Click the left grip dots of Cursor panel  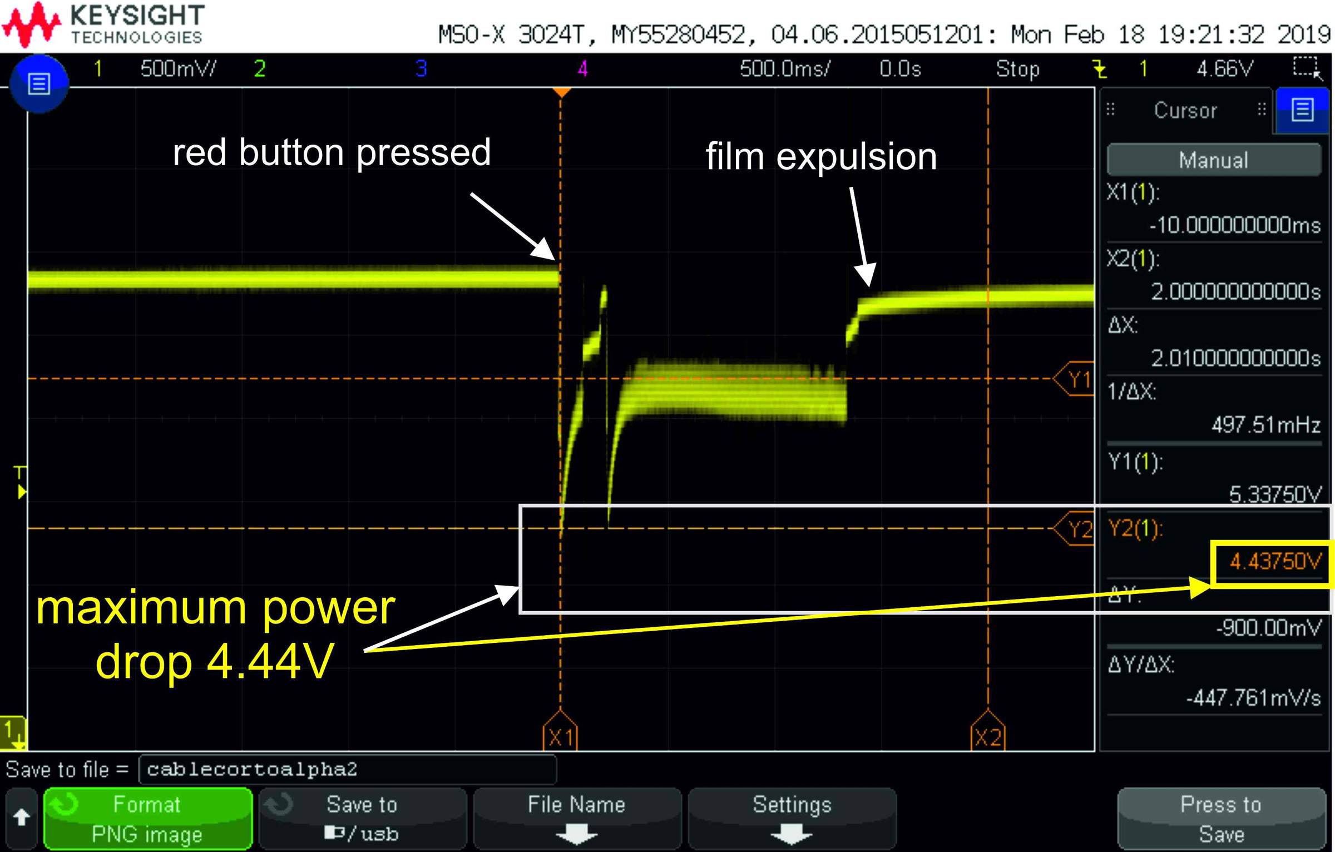point(1111,110)
